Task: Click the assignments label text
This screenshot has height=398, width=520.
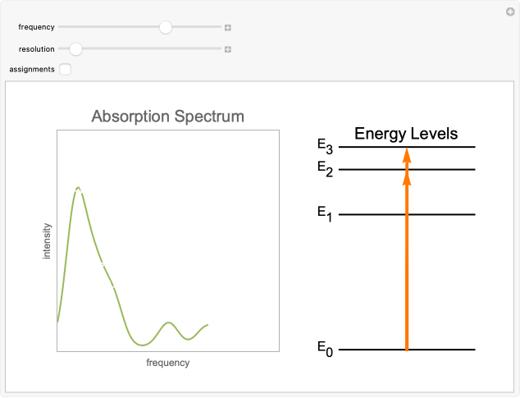Action: coord(32,70)
